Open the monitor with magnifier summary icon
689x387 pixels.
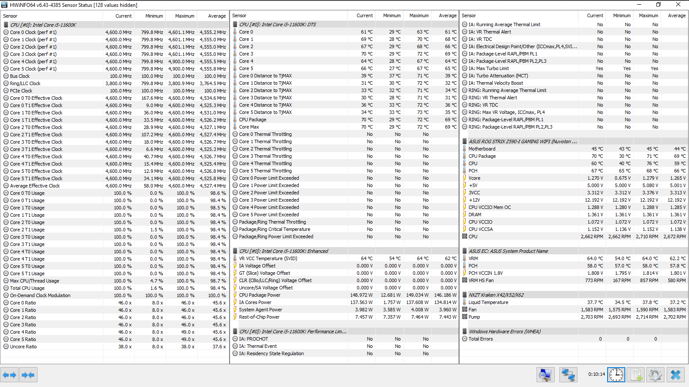coord(546,375)
